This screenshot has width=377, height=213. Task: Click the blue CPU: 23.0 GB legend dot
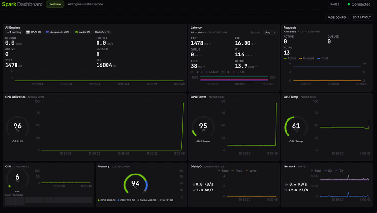[118, 200]
